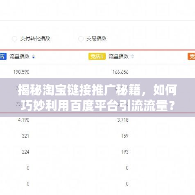Viewport: 195px width, 195px height.
Task: Click the value 159
Action: [x=125, y=136]
